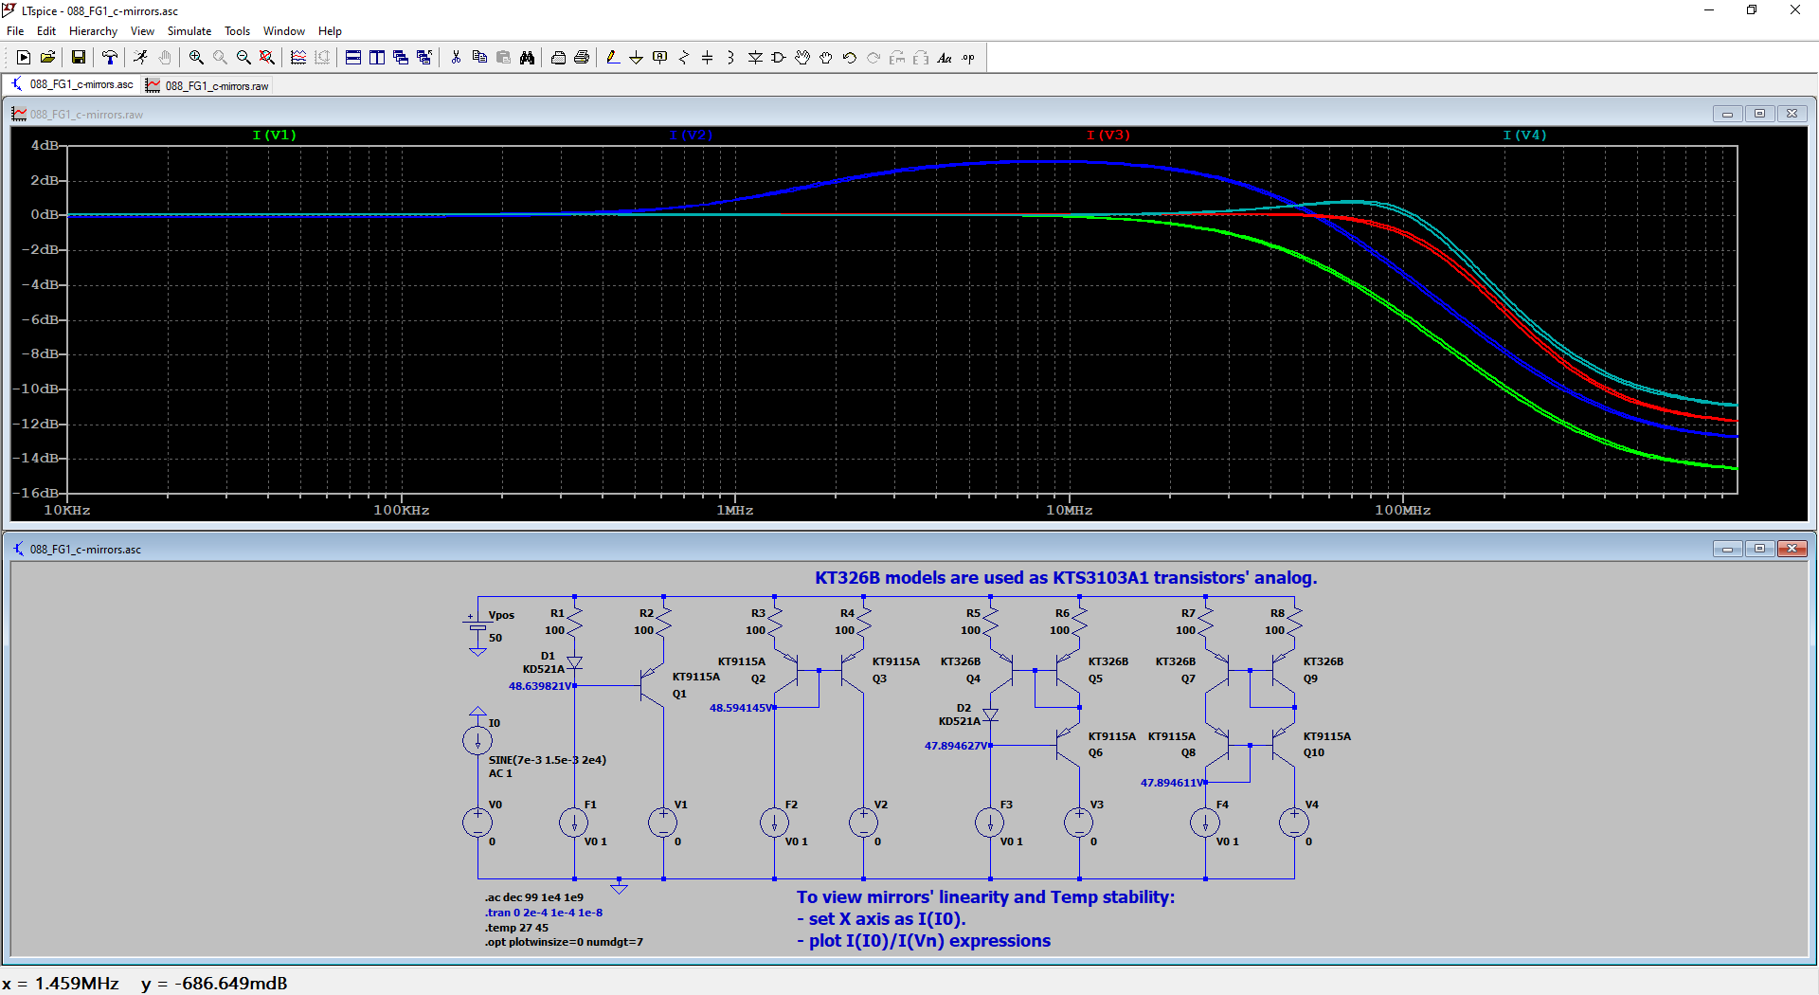Click the 100MHz x-axis label

(1402, 510)
